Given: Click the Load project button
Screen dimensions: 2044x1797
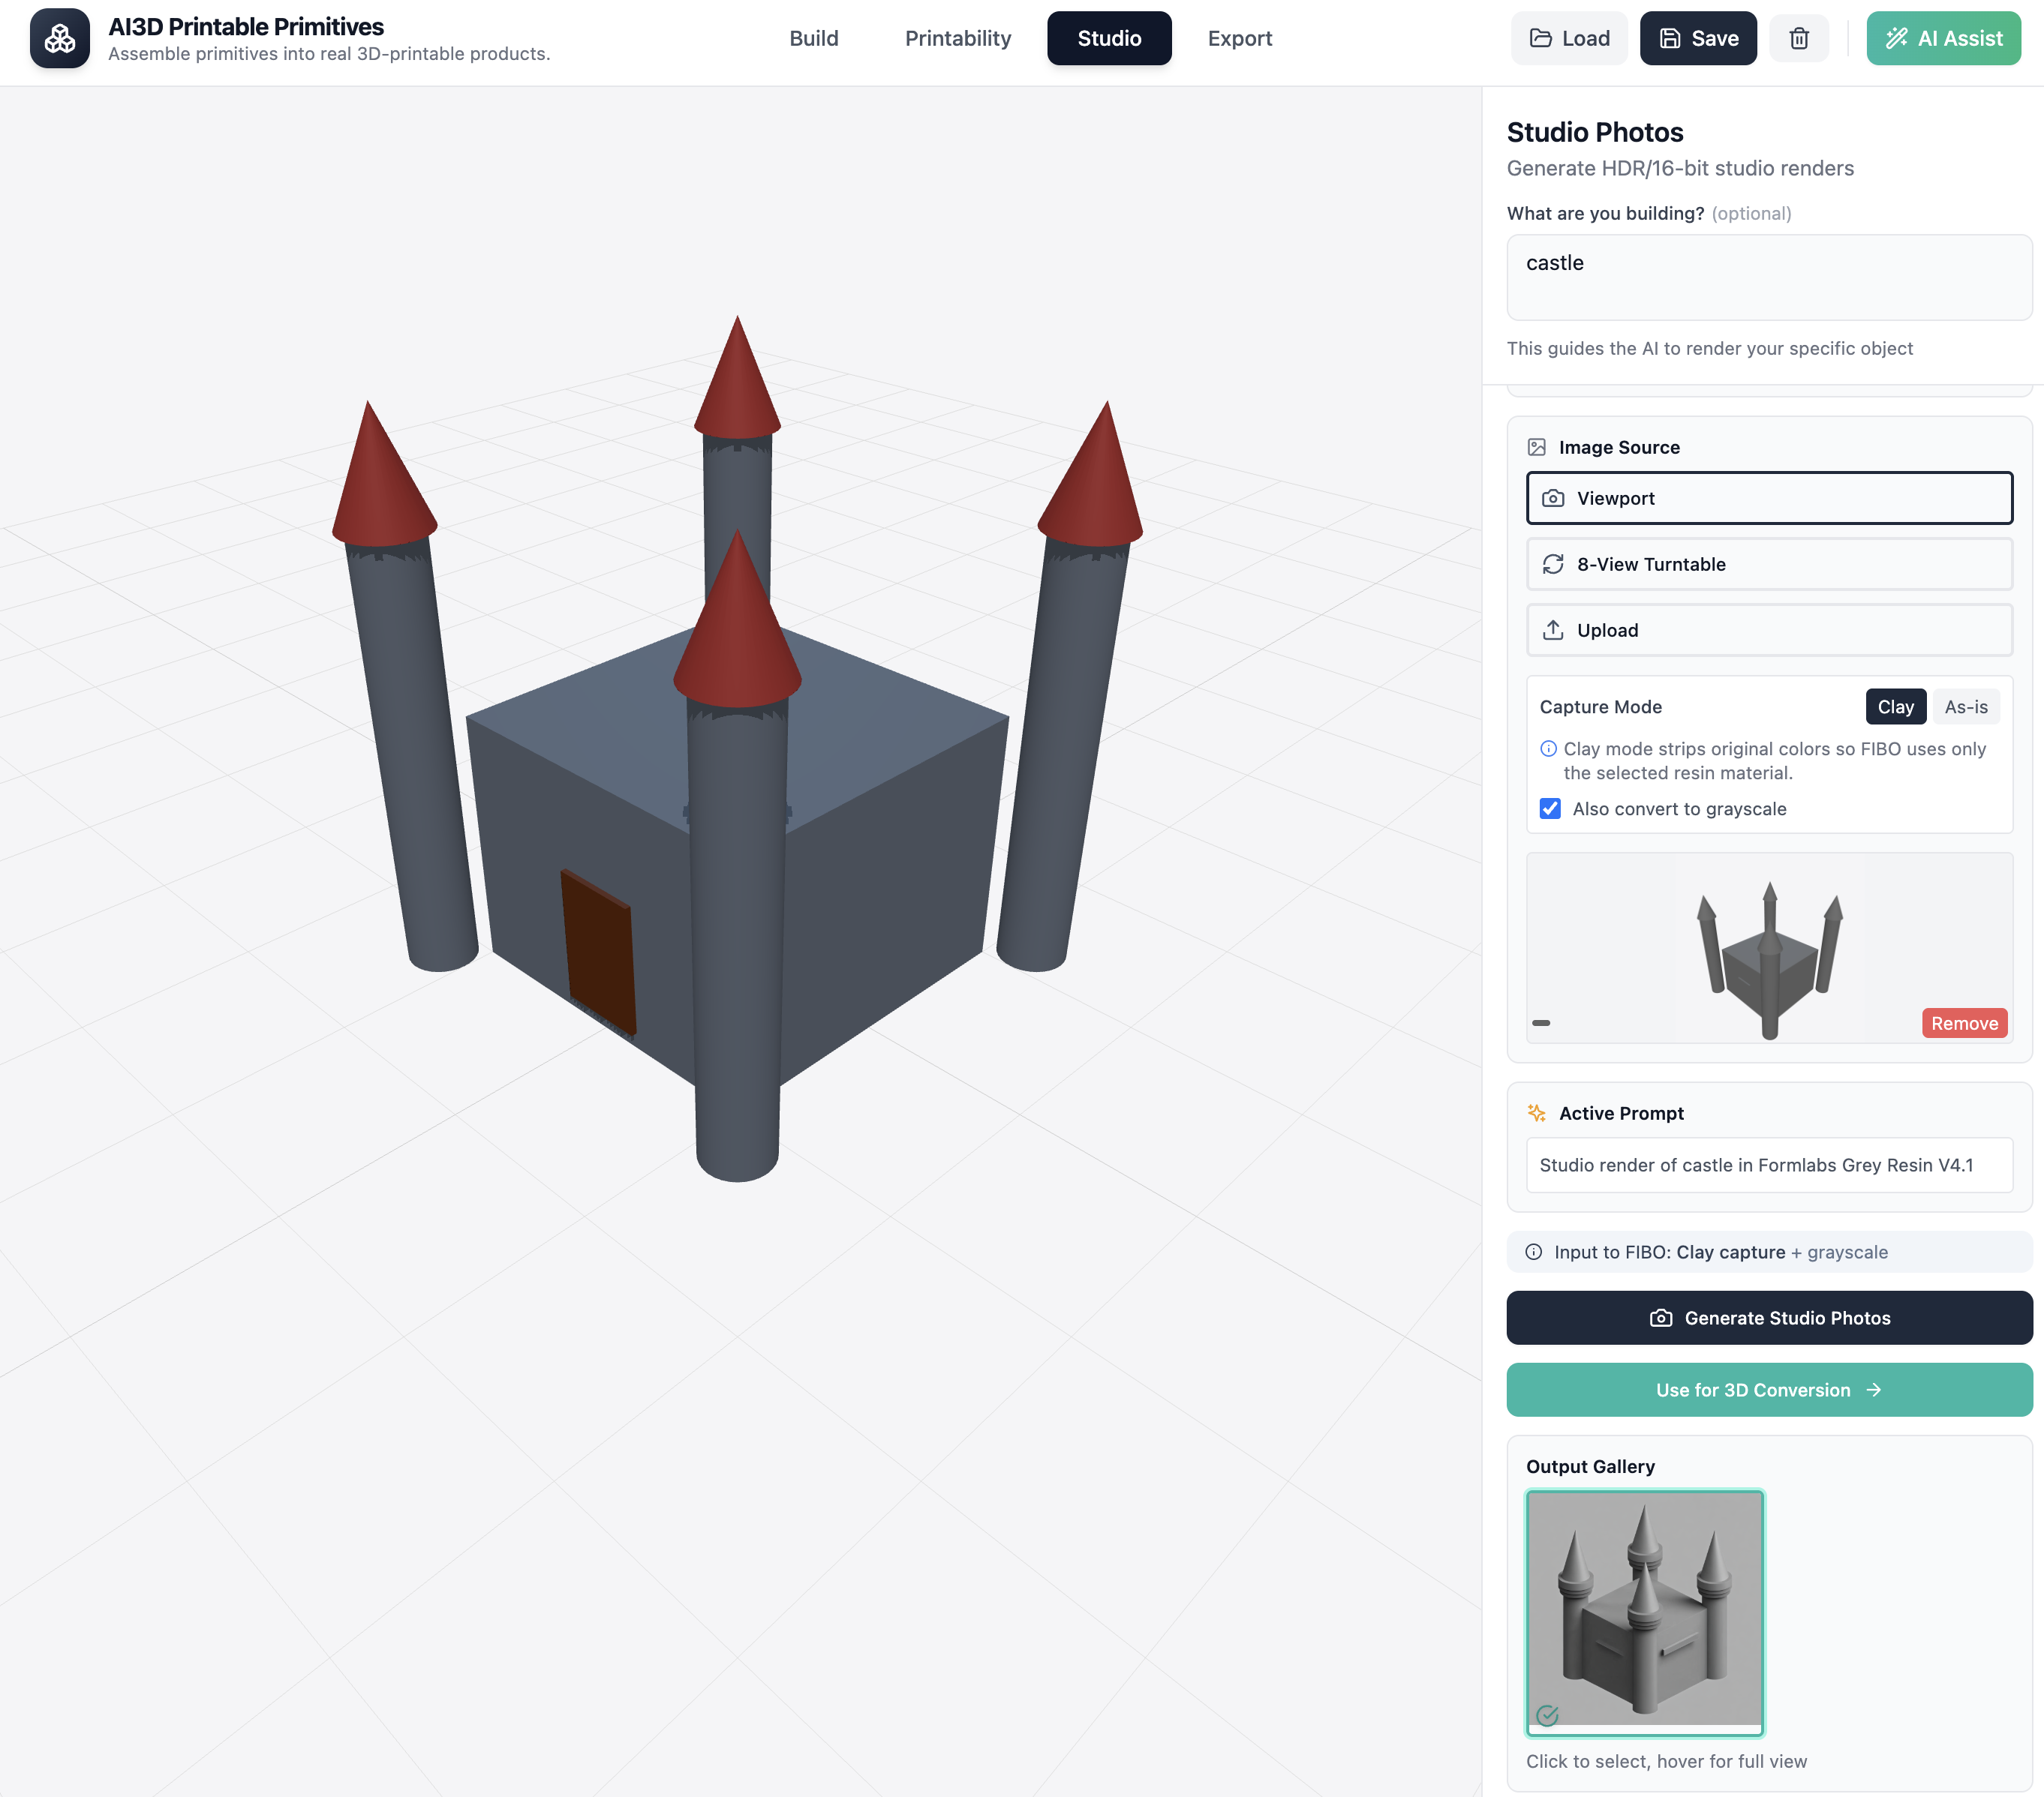Looking at the screenshot, I should 1568,38.
